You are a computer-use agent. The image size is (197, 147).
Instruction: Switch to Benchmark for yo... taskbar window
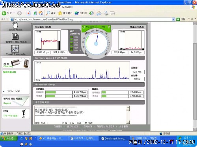point(114,138)
